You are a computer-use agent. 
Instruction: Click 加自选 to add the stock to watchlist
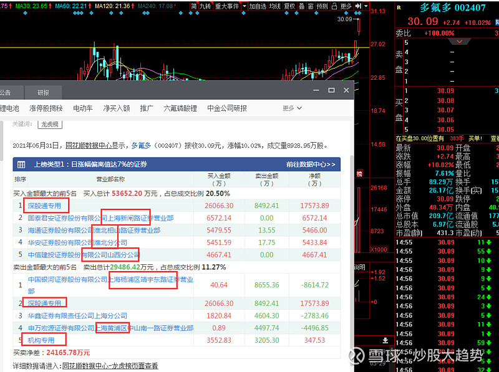[x=258, y=6]
